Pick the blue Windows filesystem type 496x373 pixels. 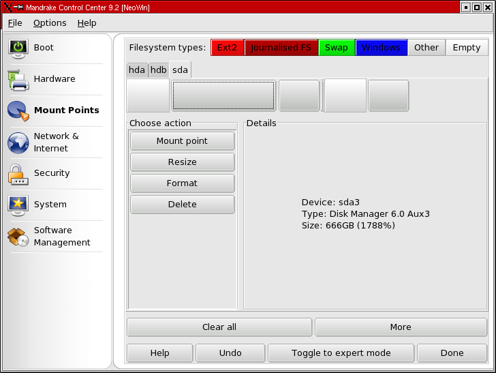[381, 48]
